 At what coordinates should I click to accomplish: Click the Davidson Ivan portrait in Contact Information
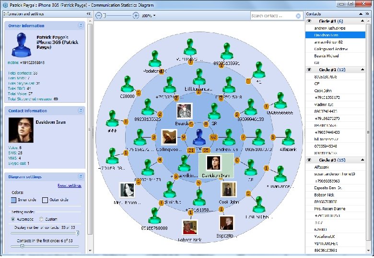[21, 130]
